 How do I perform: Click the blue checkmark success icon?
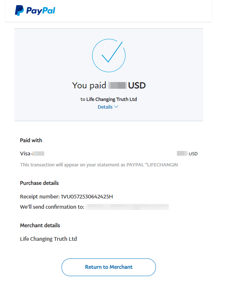pos(109,55)
